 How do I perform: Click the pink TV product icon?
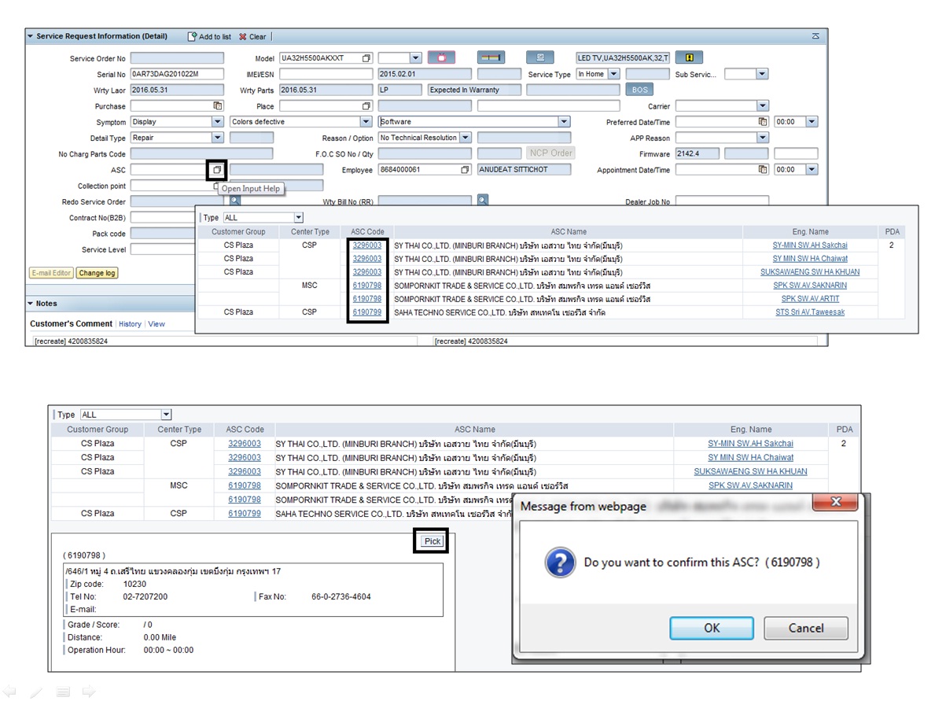pyautogui.click(x=441, y=57)
